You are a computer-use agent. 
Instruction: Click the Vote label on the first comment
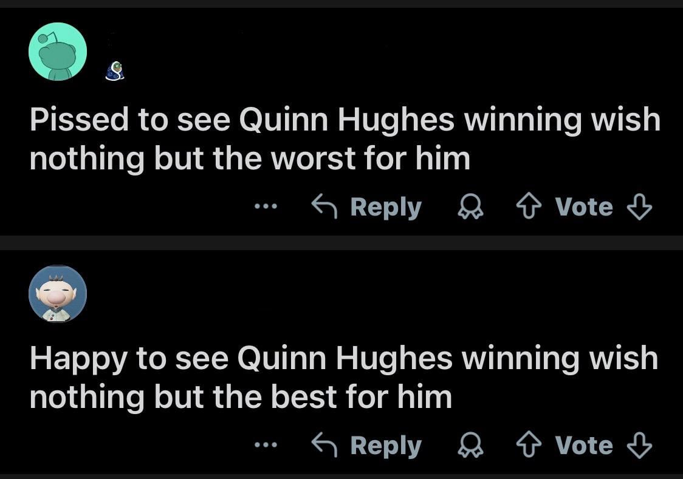pos(583,208)
